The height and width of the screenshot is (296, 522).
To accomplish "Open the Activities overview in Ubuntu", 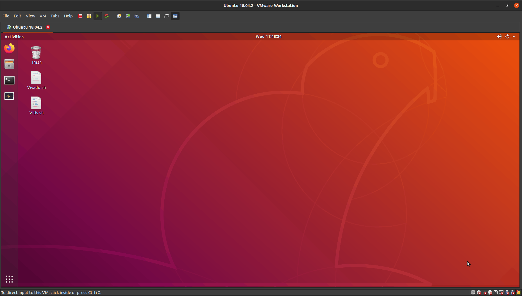I will (14, 37).
